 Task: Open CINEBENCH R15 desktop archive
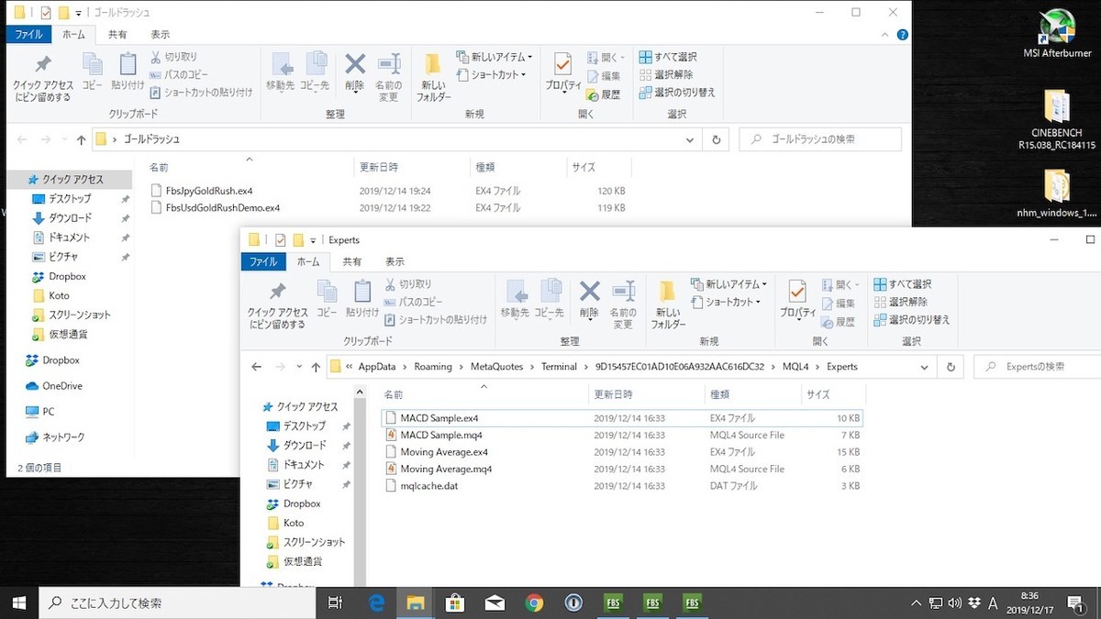point(1057,120)
